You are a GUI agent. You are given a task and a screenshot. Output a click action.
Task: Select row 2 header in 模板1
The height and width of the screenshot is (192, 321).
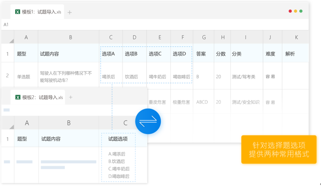pos(7,76)
